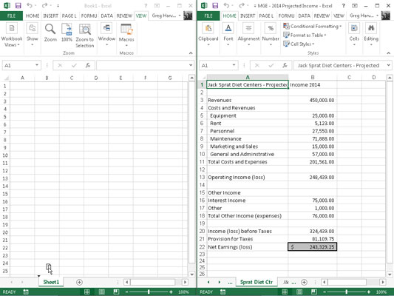The image size is (394, 296).
Task: Open the Zoom dialog magnifier icon
Action: pos(50,29)
